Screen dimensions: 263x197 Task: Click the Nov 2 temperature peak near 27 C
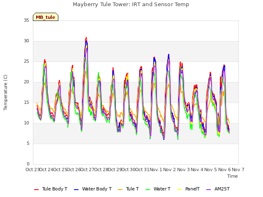click(169, 55)
